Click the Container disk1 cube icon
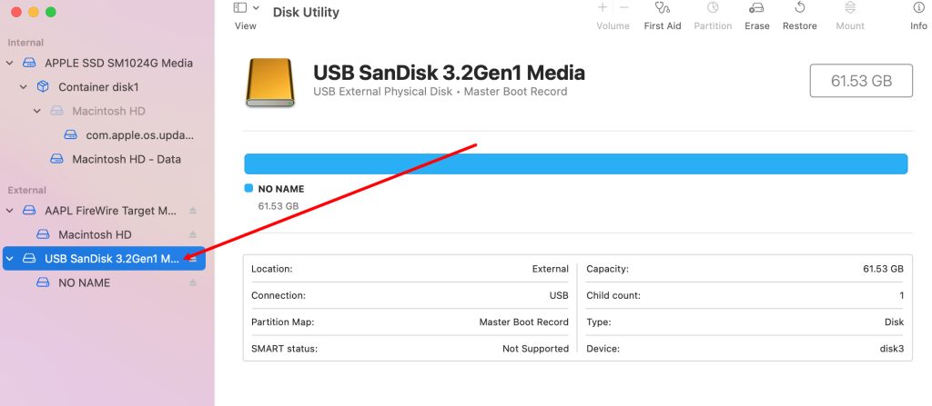Image resolution: width=932 pixels, height=406 pixels. 43,86
